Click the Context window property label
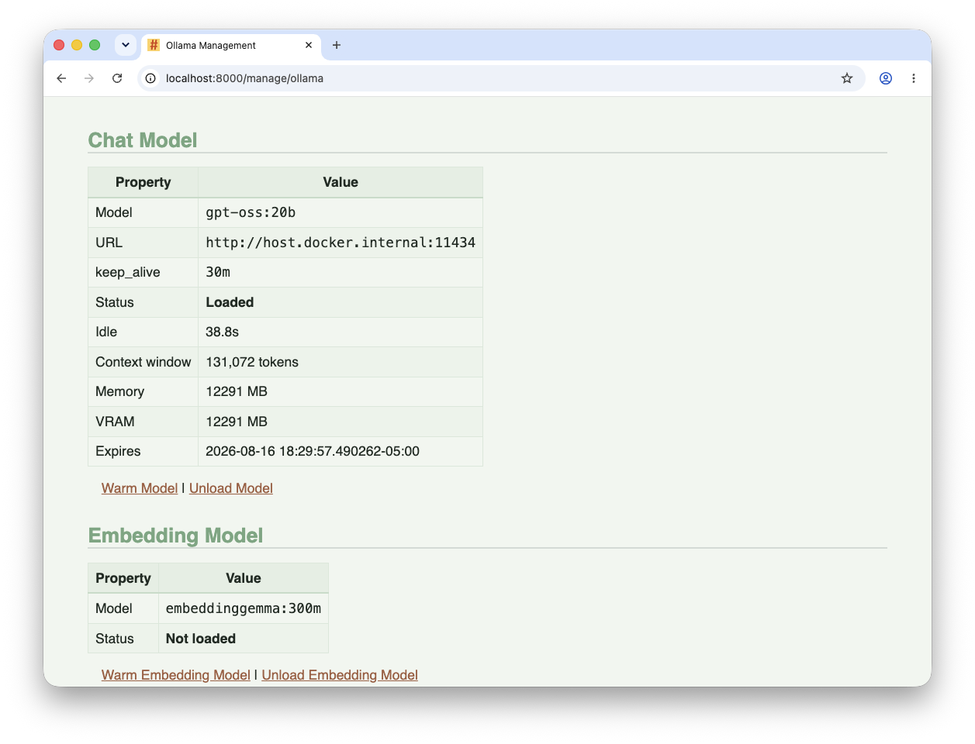975x744 pixels. pyautogui.click(x=143, y=362)
